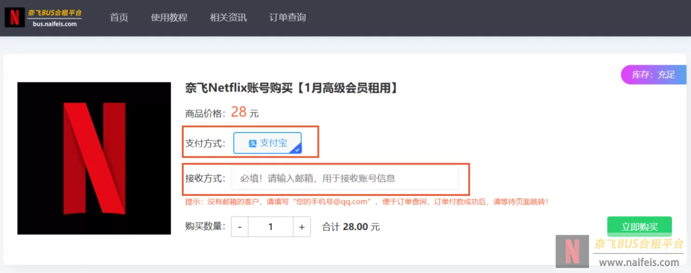Click bus.naifeis.com text in header logo
691x273 pixels.
55,24
